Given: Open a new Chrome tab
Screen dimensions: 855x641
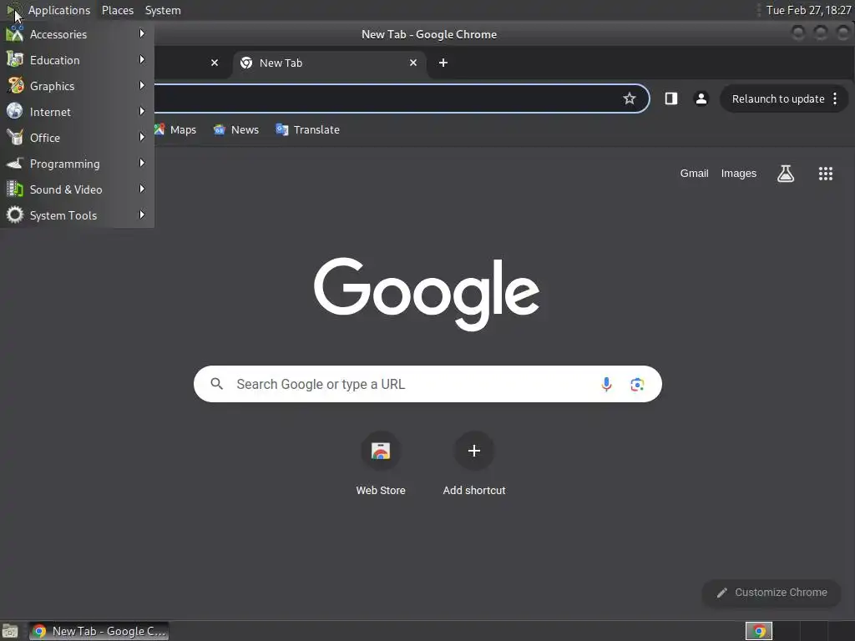Looking at the screenshot, I should (443, 63).
